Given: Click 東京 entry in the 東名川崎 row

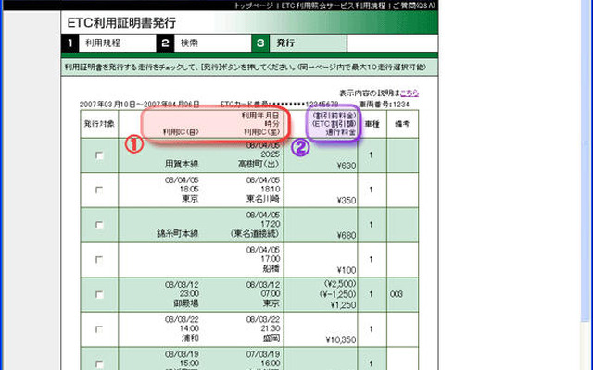Looking at the screenshot, I should point(190,199).
